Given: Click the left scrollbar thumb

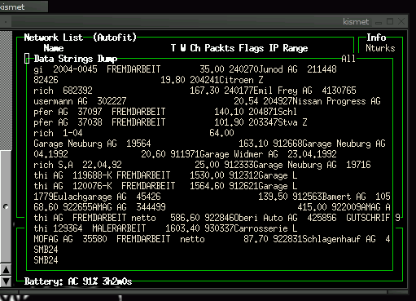Looking at the screenshot, I should point(6,206).
